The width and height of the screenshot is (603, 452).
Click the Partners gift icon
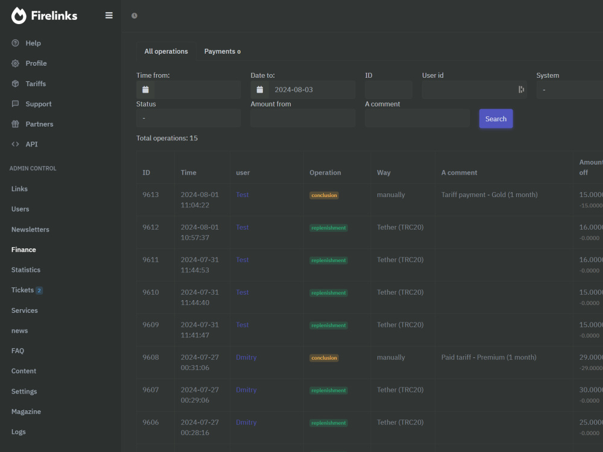(16, 124)
